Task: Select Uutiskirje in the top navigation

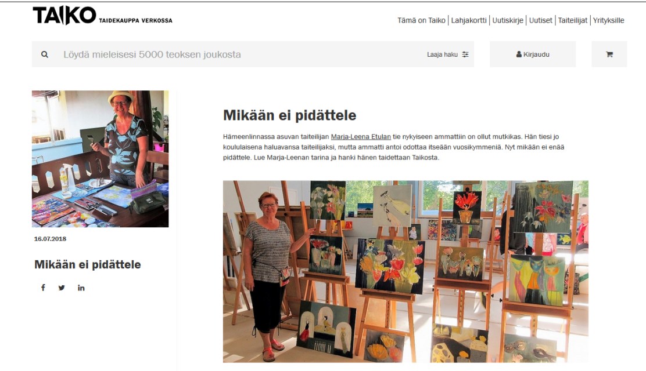Action: pos(508,20)
